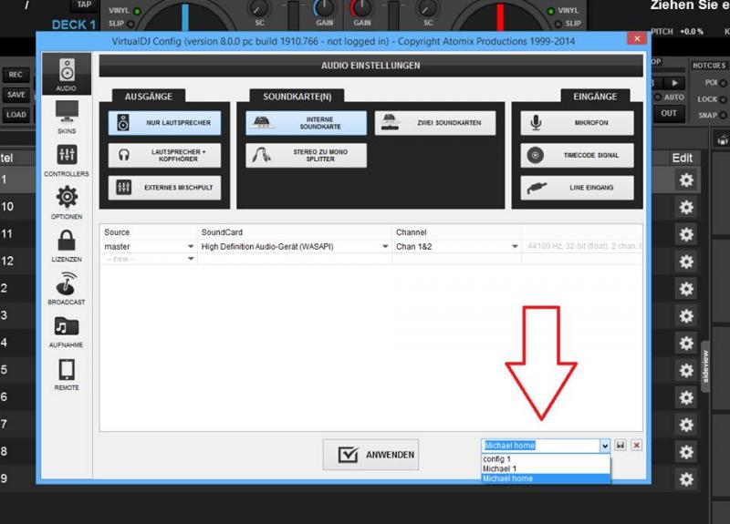The height and width of the screenshot is (524, 730).
Task: Save the audio config with floppy icon
Action: pos(620,446)
